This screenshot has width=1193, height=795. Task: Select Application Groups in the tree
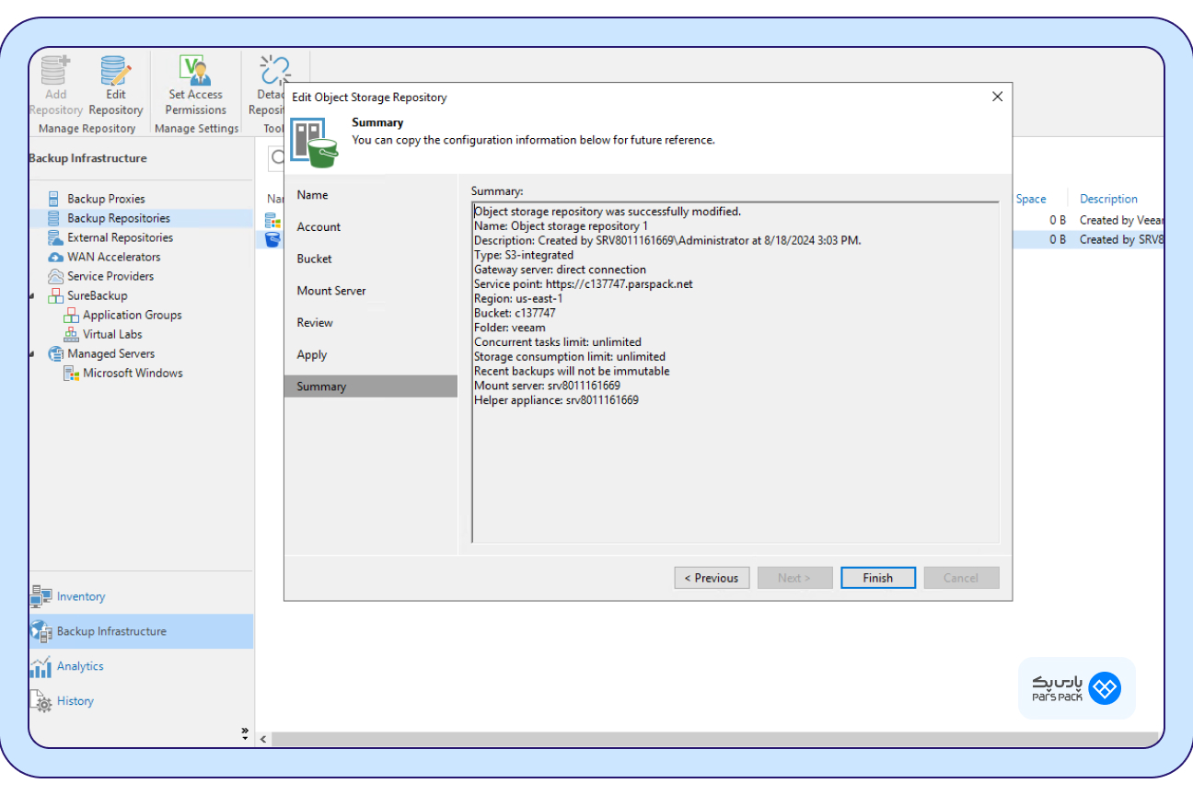click(133, 315)
